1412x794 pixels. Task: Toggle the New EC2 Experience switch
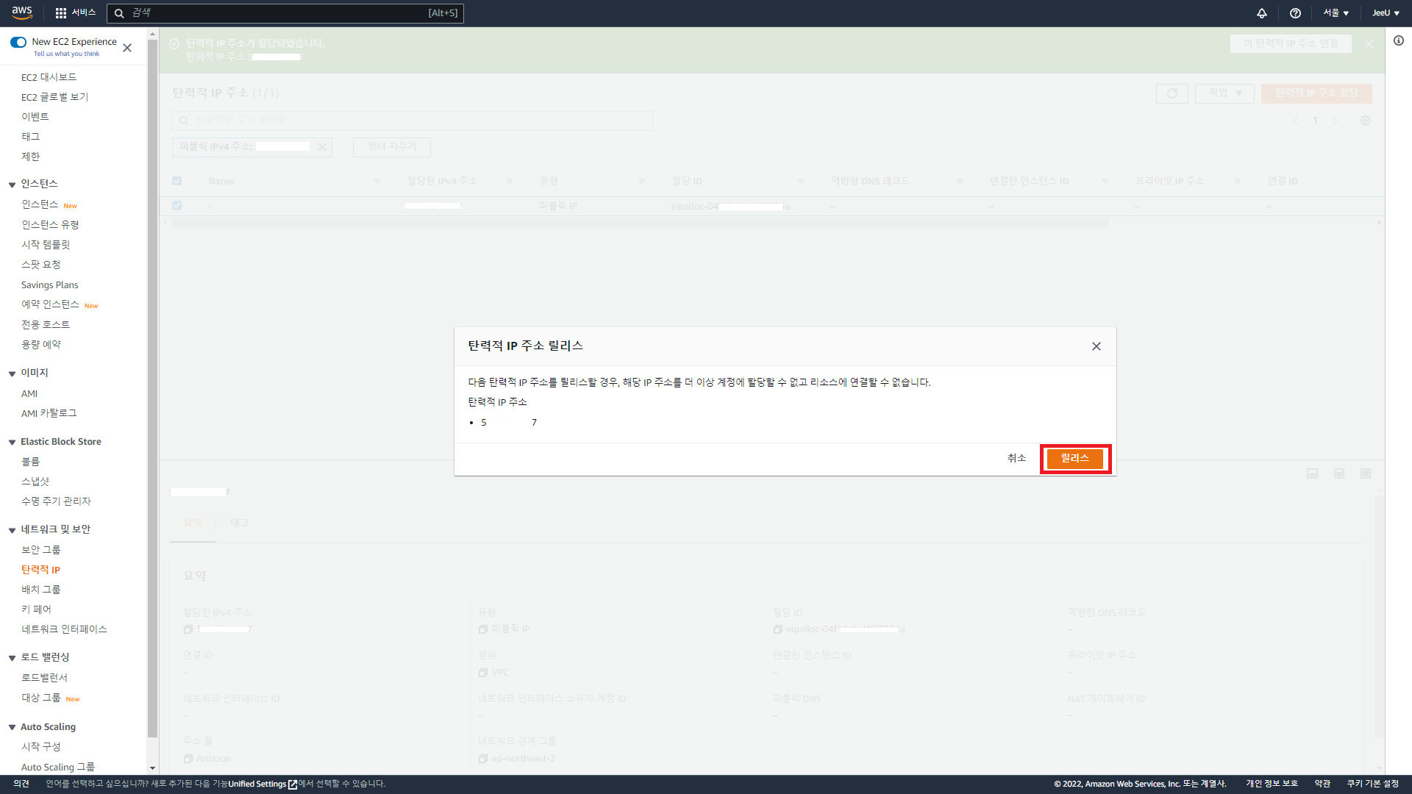(18, 42)
